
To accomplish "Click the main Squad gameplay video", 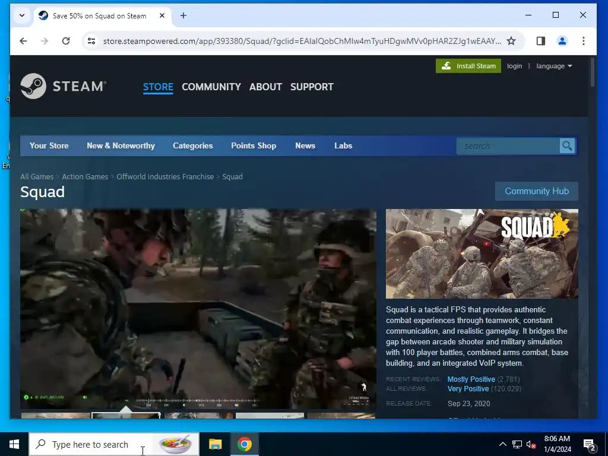I will click(198, 309).
